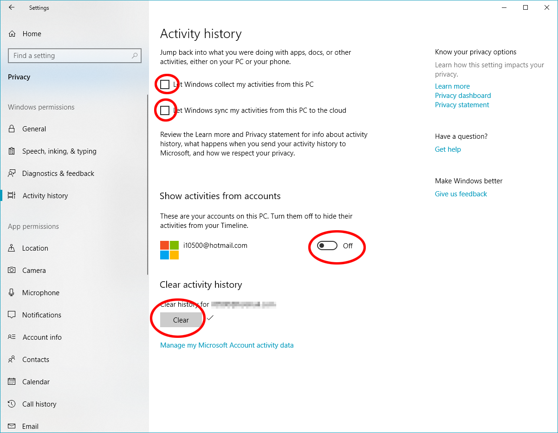This screenshot has width=558, height=433.
Task: Open the Privacy dashboard link
Action: tap(463, 95)
